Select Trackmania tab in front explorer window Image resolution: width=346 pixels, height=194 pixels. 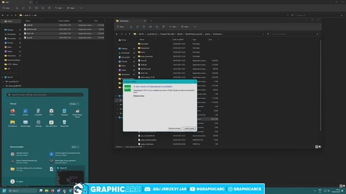pos(130,21)
